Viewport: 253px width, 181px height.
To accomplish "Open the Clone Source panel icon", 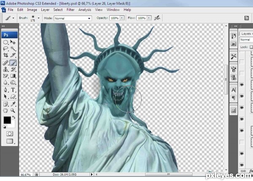I will [x=233, y=77].
